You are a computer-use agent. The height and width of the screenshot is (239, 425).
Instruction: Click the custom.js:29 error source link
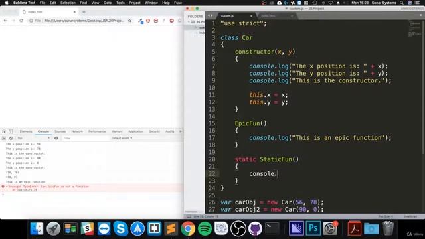(x=27, y=190)
